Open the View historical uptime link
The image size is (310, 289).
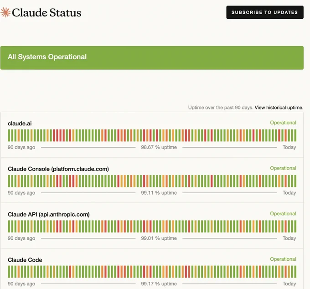click(x=279, y=108)
